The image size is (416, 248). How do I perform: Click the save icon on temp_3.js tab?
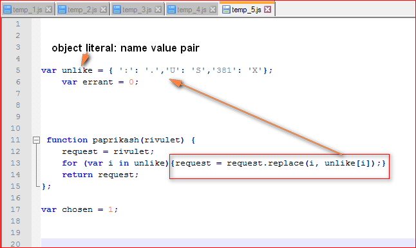[x=117, y=10]
